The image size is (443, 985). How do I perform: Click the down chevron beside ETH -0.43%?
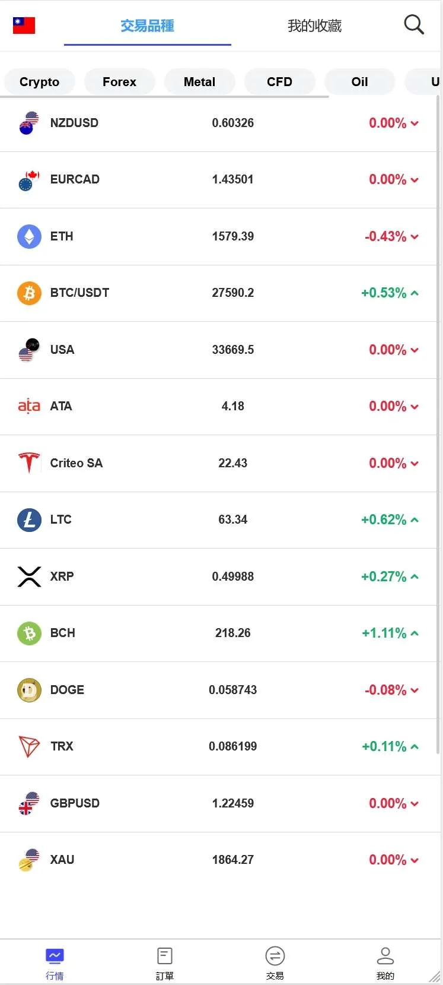tap(415, 237)
